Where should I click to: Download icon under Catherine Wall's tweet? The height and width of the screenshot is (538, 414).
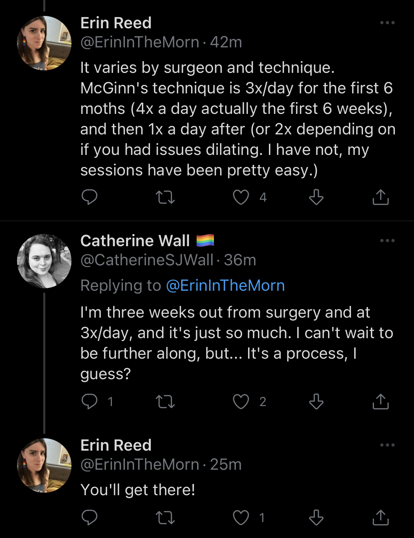pyautogui.click(x=316, y=401)
